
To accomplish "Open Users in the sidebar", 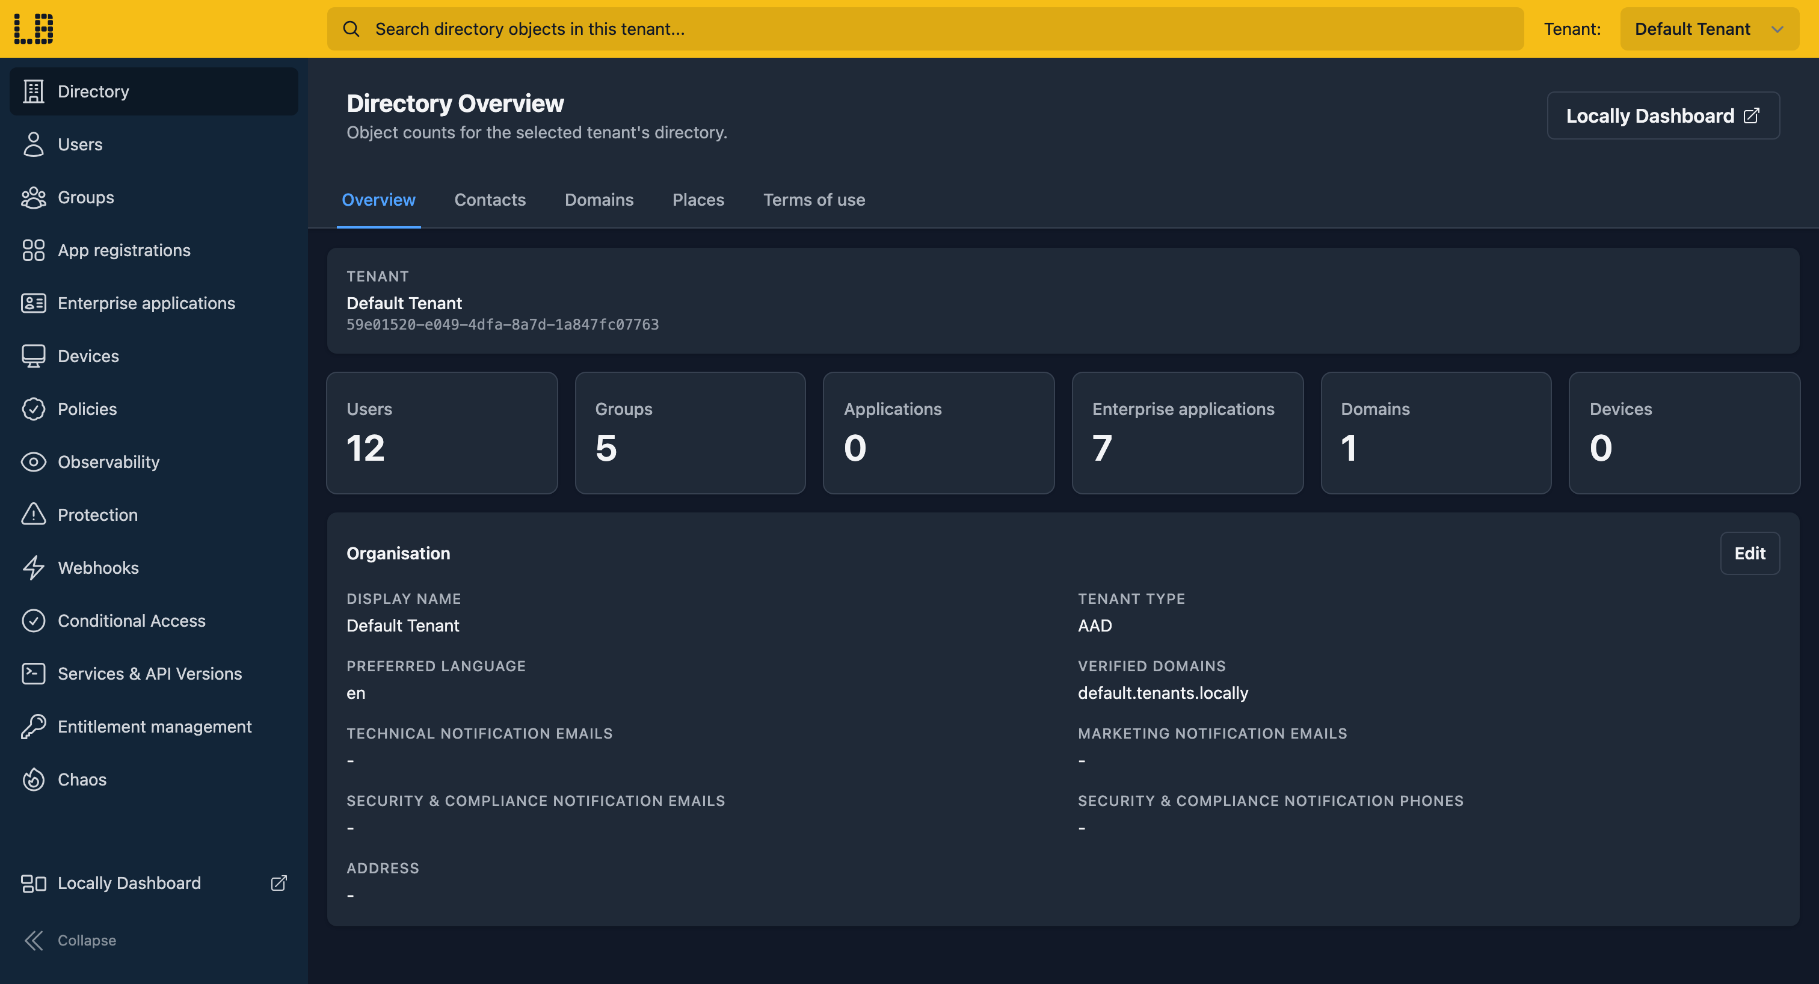I will [154, 145].
